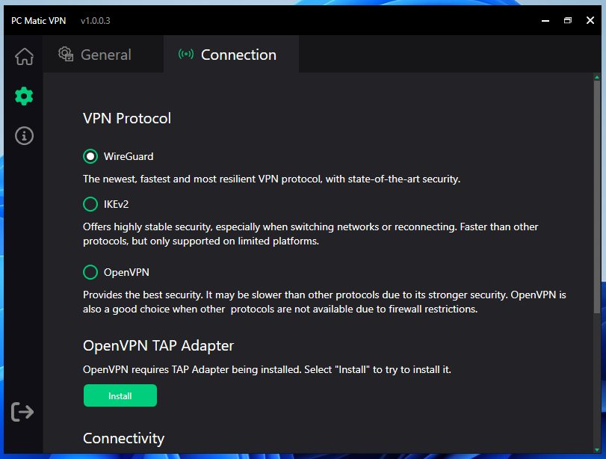Open the About info icon in sidebar

24,136
